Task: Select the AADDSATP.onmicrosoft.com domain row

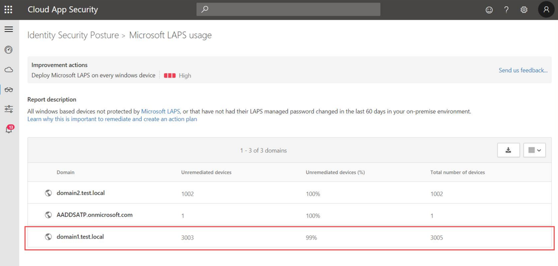Action: point(289,215)
